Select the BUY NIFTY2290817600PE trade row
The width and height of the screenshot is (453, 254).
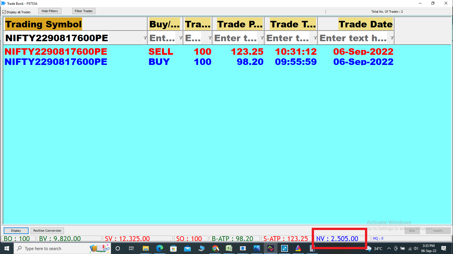coord(199,62)
